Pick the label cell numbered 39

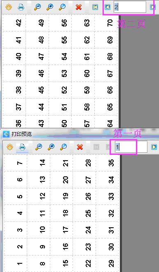click(x=14, y=73)
